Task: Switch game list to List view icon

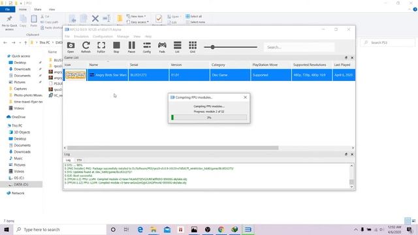Action: click(177, 47)
